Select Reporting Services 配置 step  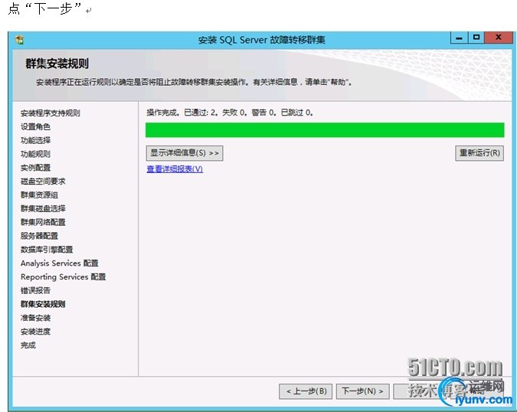64,277
